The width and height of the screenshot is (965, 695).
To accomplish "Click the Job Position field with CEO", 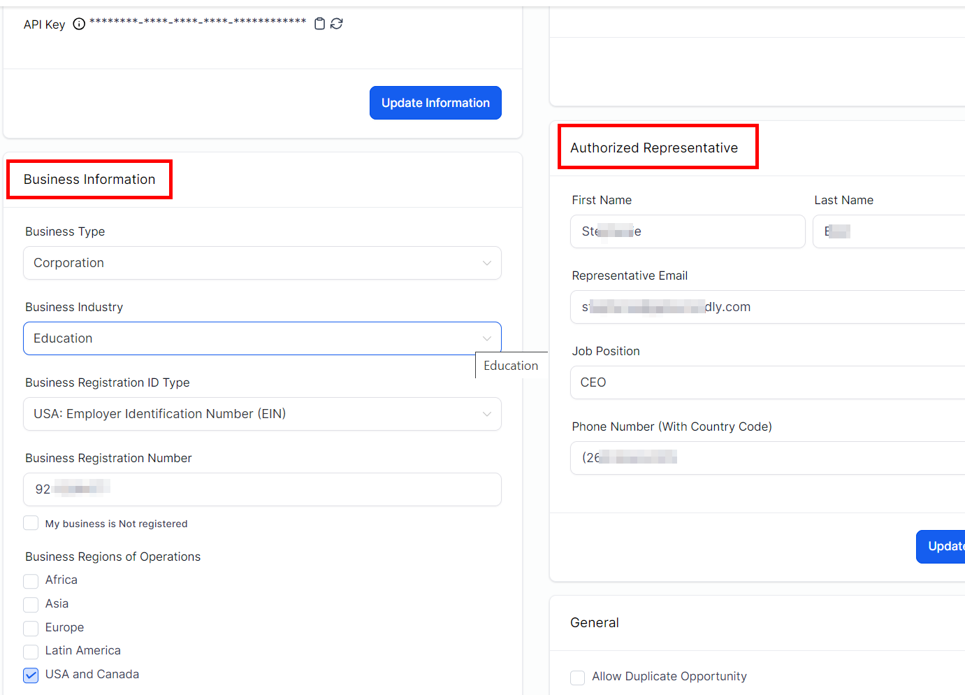I will (x=767, y=382).
